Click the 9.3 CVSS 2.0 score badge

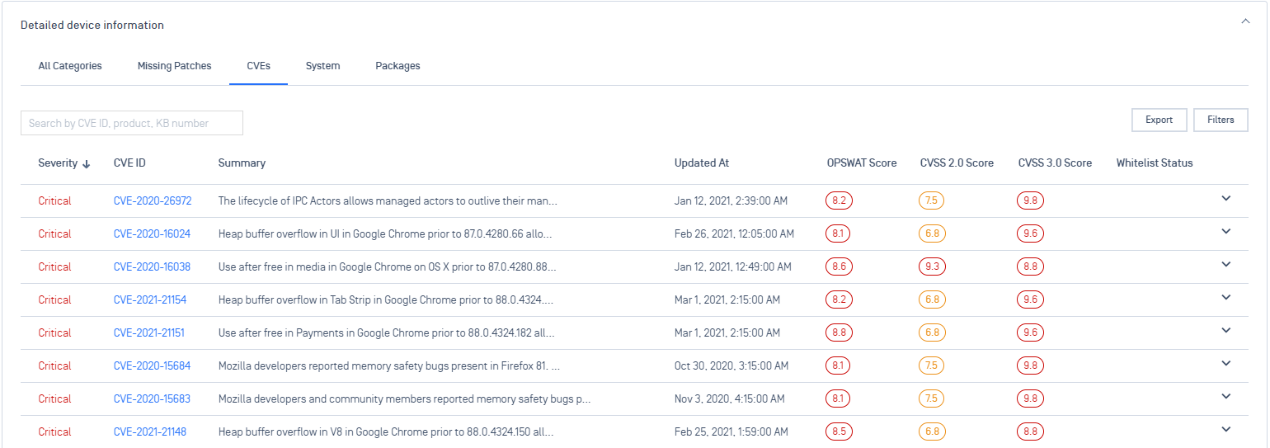pyautogui.click(x=932, y=266)
